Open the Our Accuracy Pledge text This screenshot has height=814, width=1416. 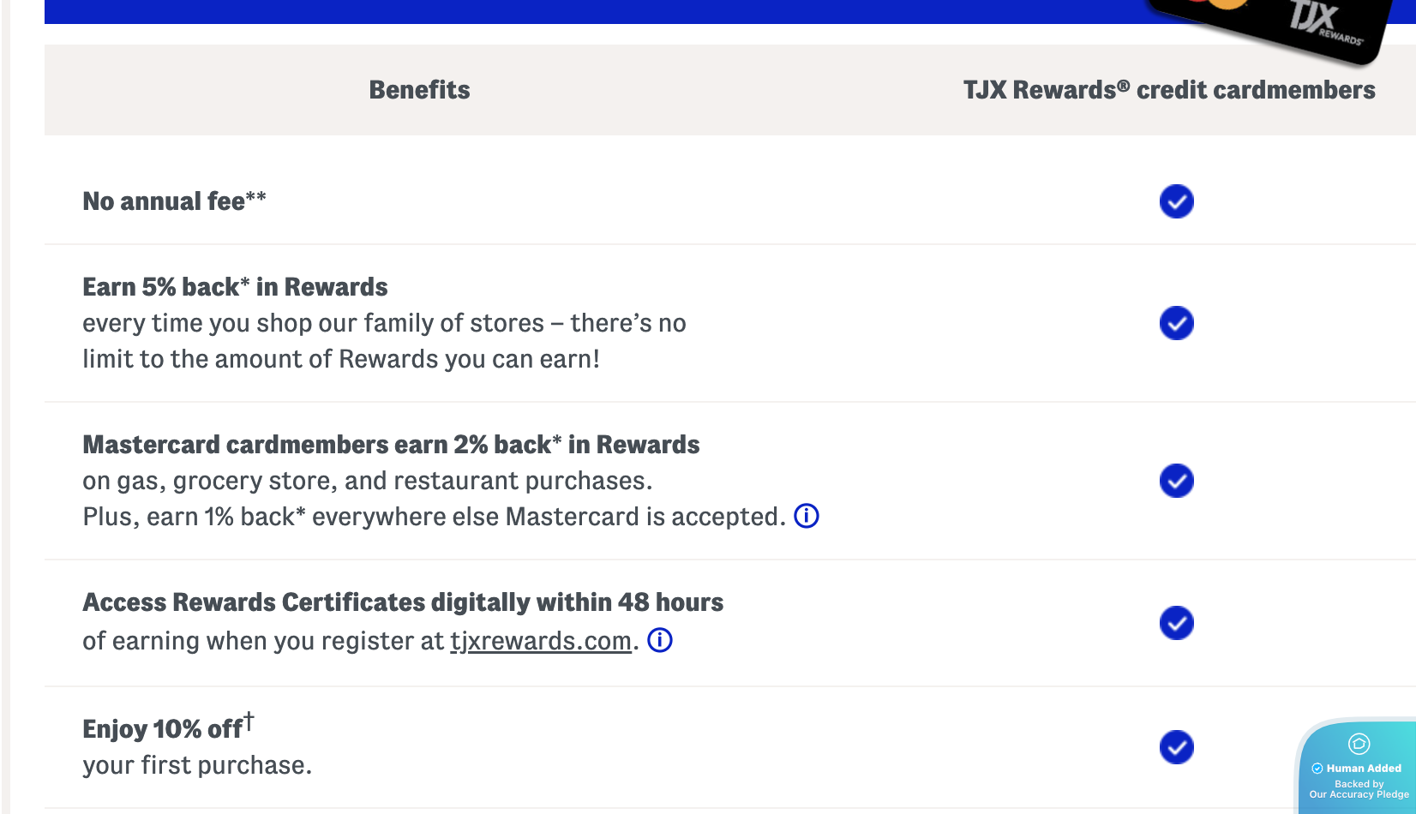pyautogui.click(x=1359, y=794)
